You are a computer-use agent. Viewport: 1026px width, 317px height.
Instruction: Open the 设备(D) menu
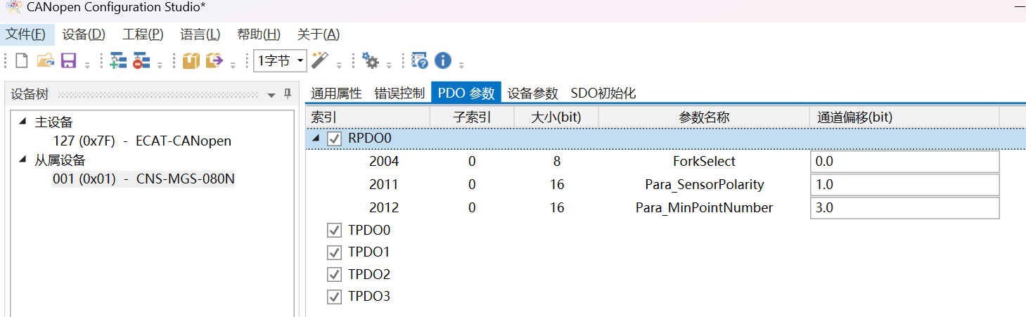pos(84,34)
